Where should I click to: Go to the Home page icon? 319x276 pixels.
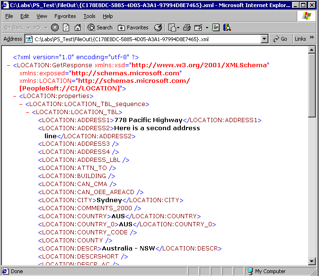[78, 27]
